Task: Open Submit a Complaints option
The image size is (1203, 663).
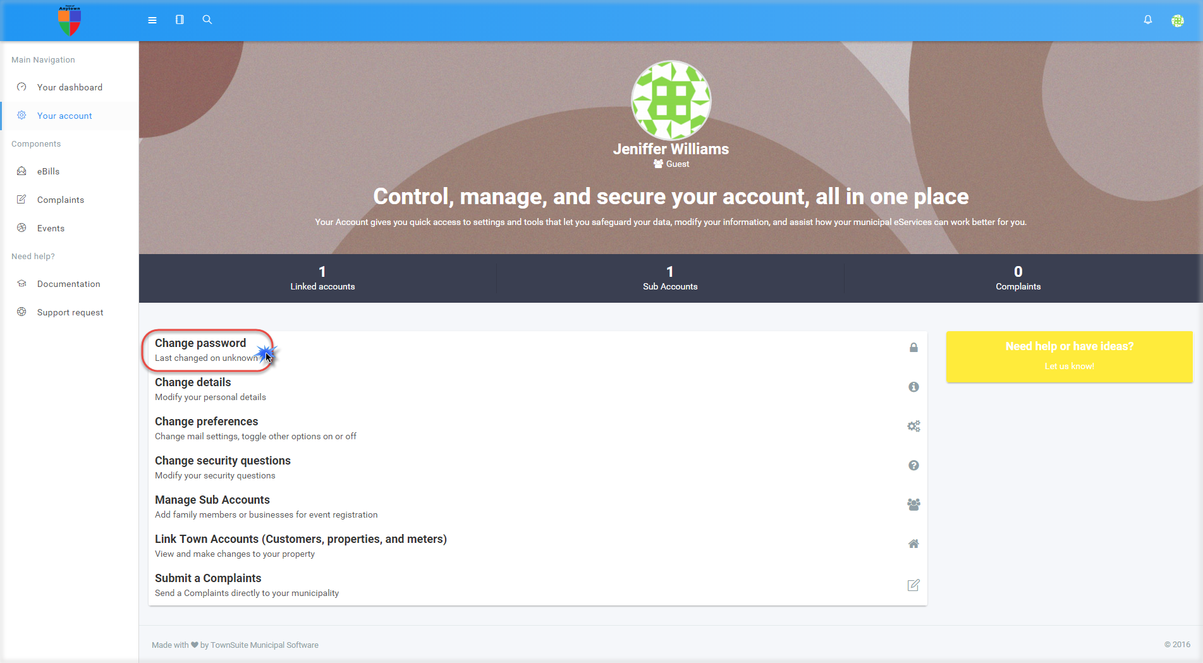Action: (x=537, y=585)
